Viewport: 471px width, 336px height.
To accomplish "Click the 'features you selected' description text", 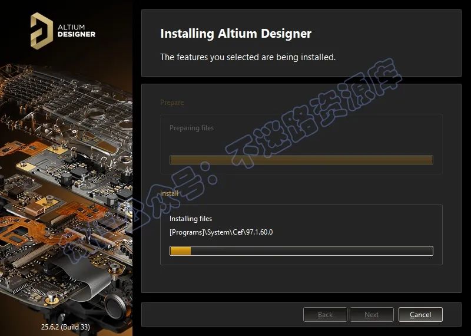I will coord(248,57).
